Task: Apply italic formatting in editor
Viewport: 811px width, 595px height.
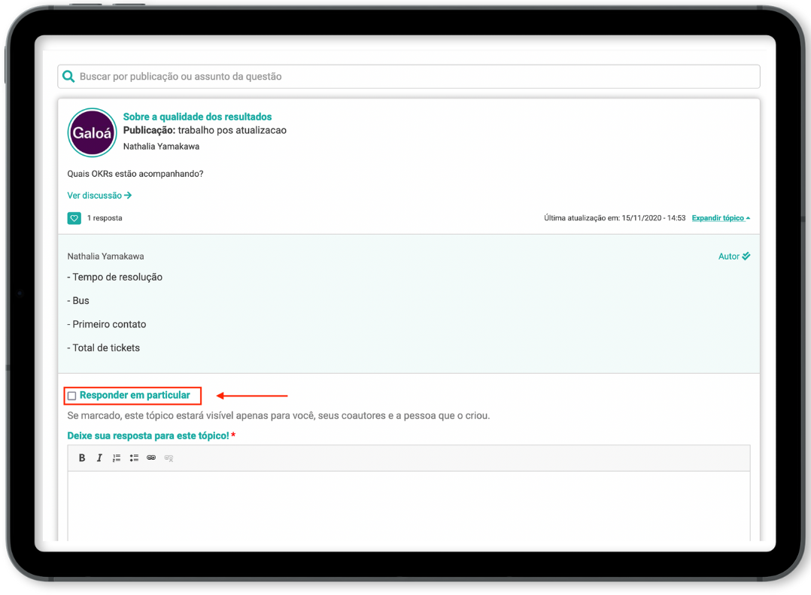Action: (x=99, y=458)
